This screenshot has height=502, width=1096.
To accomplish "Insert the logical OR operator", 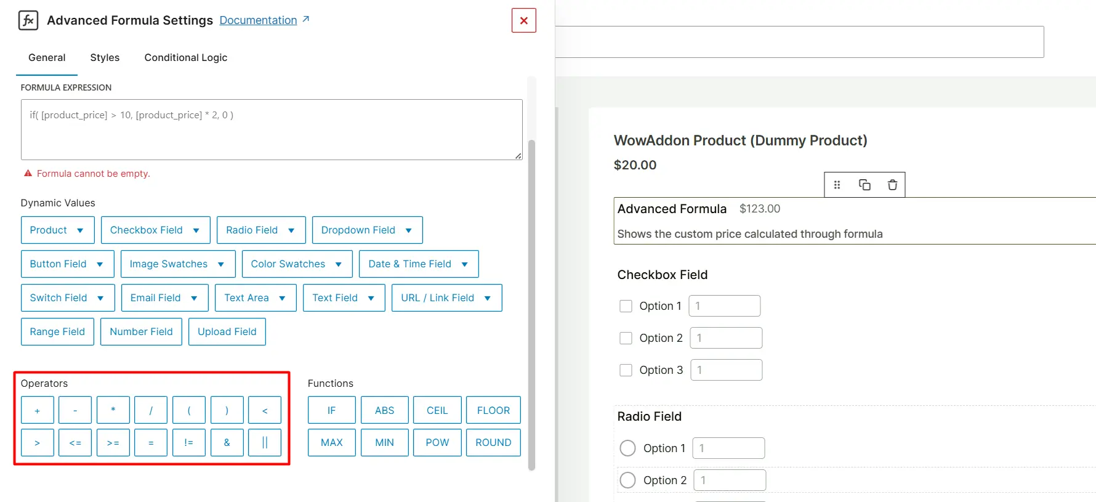I will [x=265, y=442].
